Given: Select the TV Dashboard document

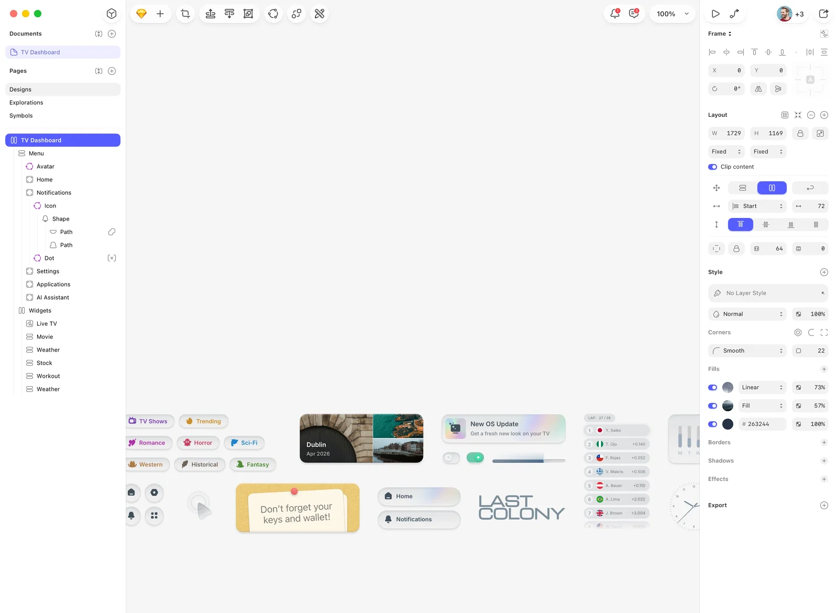Looking at the screenshot, I should [x=63, y=52].
